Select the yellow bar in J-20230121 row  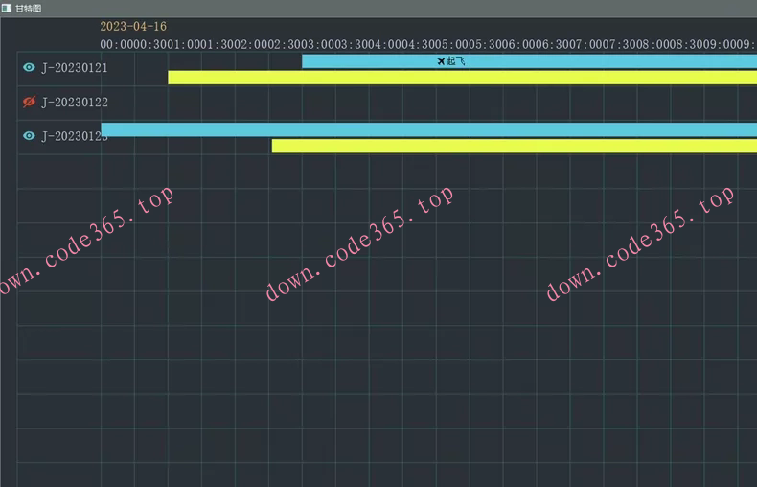click(463, 78)
